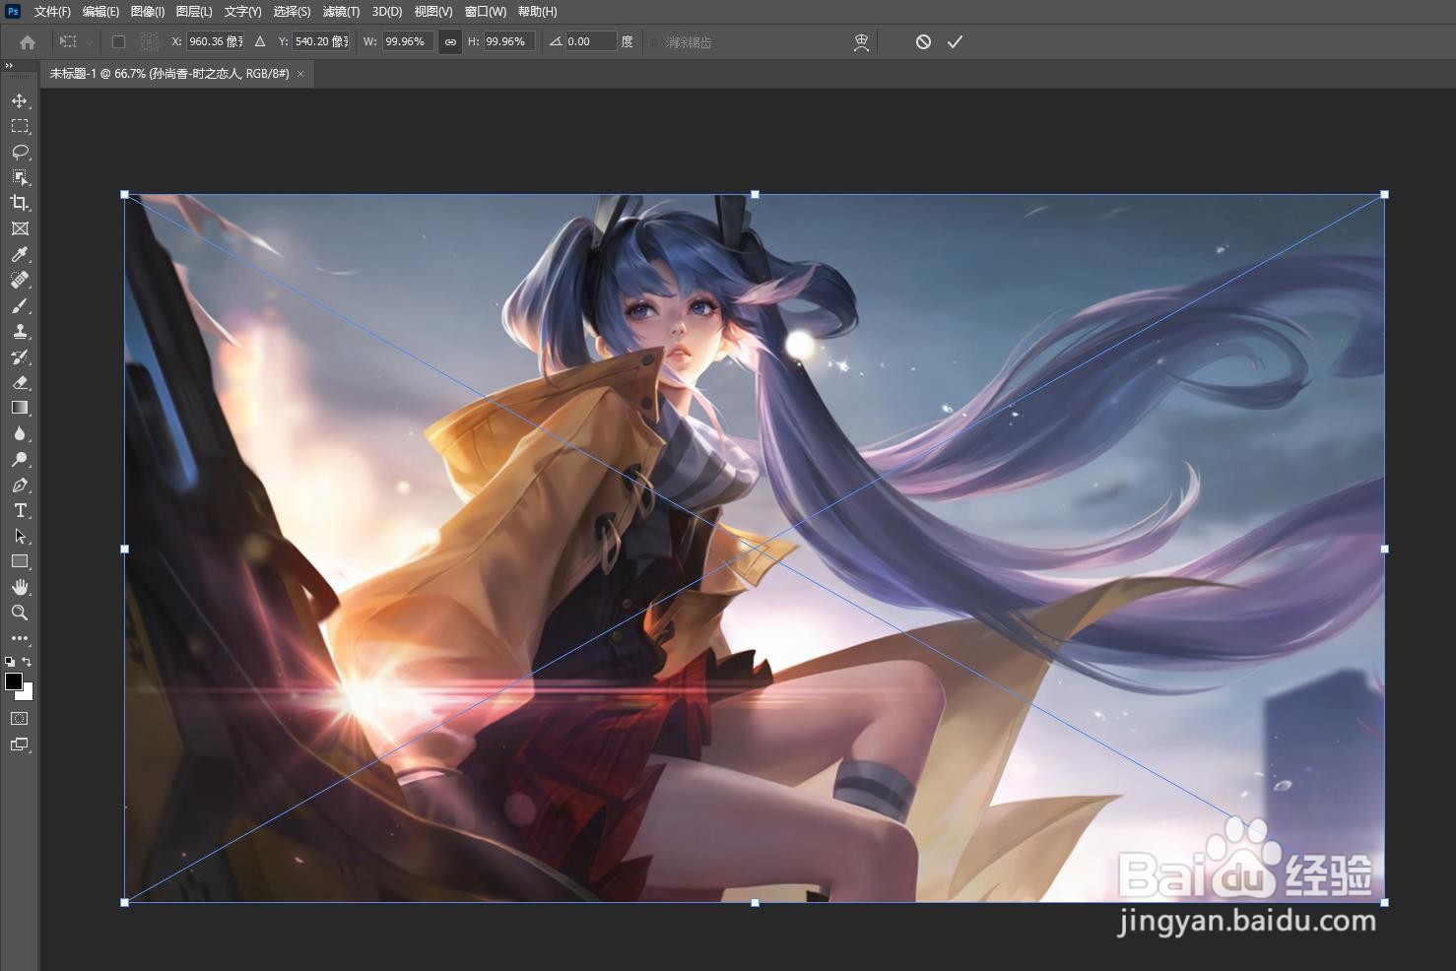Select the History Brush tool
Image resolution: width=1456 pixels, height=971 pixels.
(20, 356)
